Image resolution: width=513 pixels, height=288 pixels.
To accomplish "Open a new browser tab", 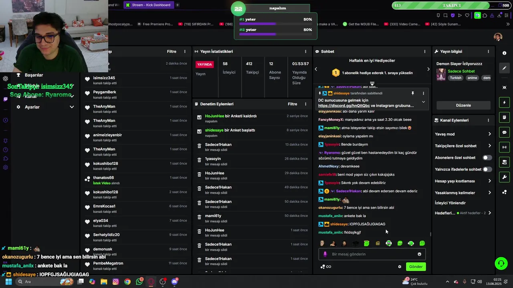I will 178,5.
